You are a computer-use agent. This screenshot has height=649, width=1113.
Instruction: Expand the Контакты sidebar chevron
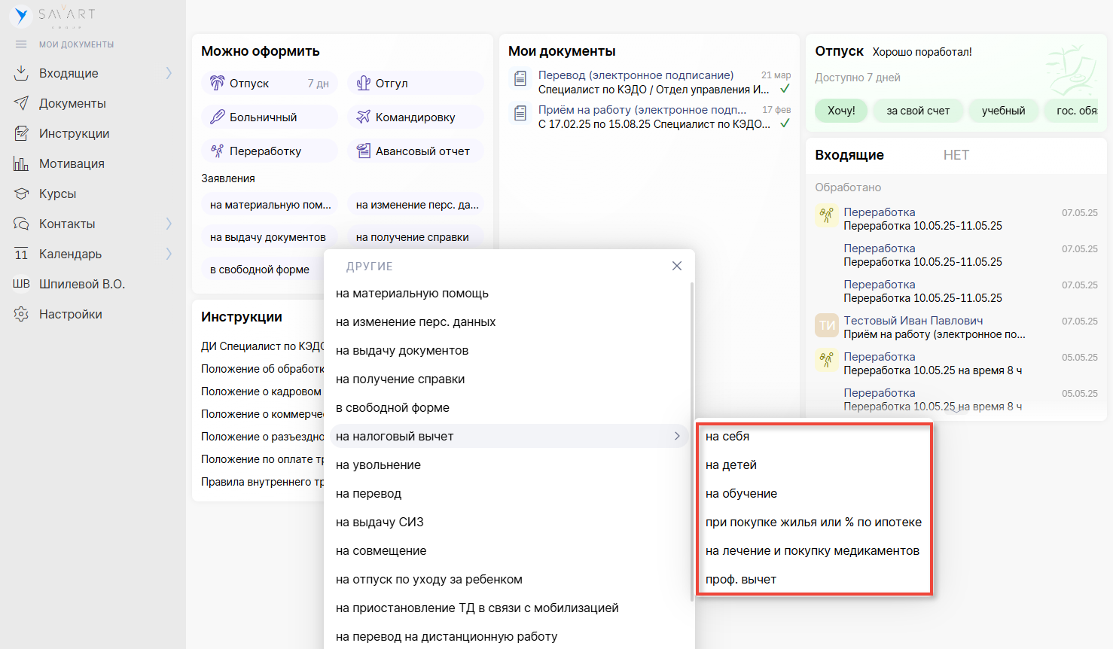tap(169, 224)
